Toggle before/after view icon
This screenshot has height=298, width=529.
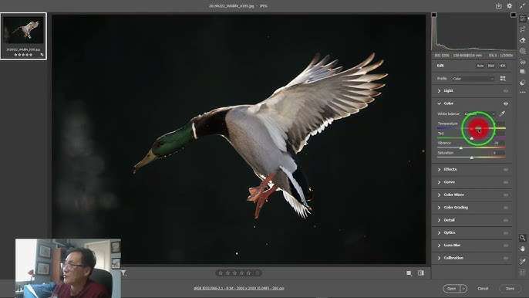[x=421, y=273]
